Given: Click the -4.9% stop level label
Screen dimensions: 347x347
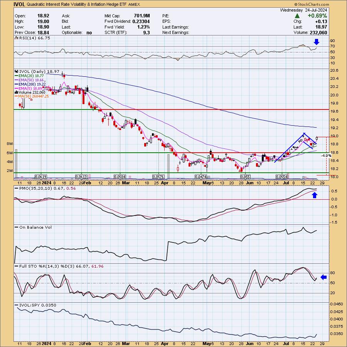Looking at the screenshot, I should coord(327,156).
